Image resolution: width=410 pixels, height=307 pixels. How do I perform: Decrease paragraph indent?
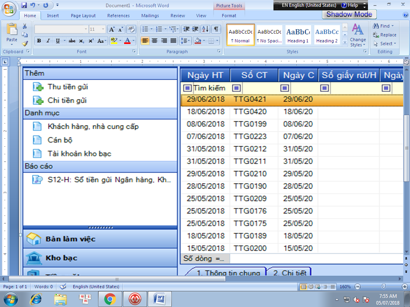click(186, 29)
